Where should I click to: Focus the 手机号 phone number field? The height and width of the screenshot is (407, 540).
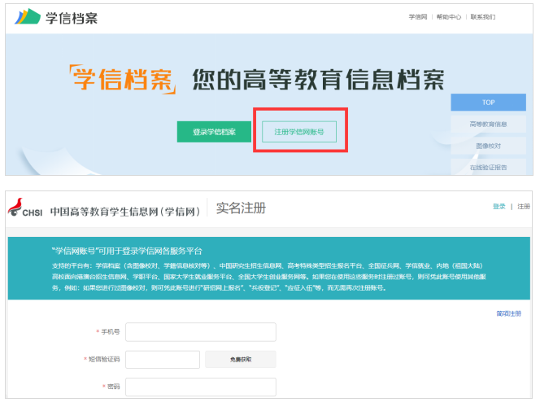[200, 332]
